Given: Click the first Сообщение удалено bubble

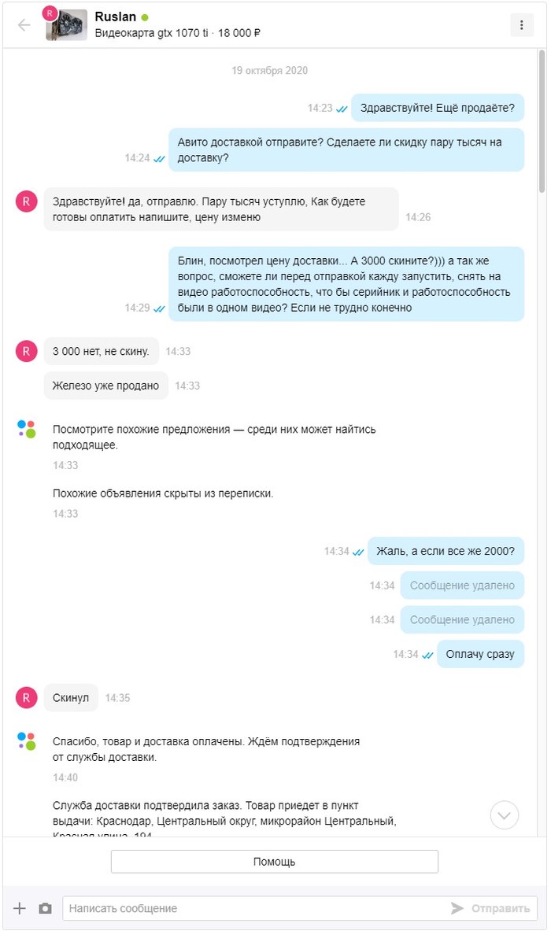Looking at the screenshot, I should pos(463,585).
